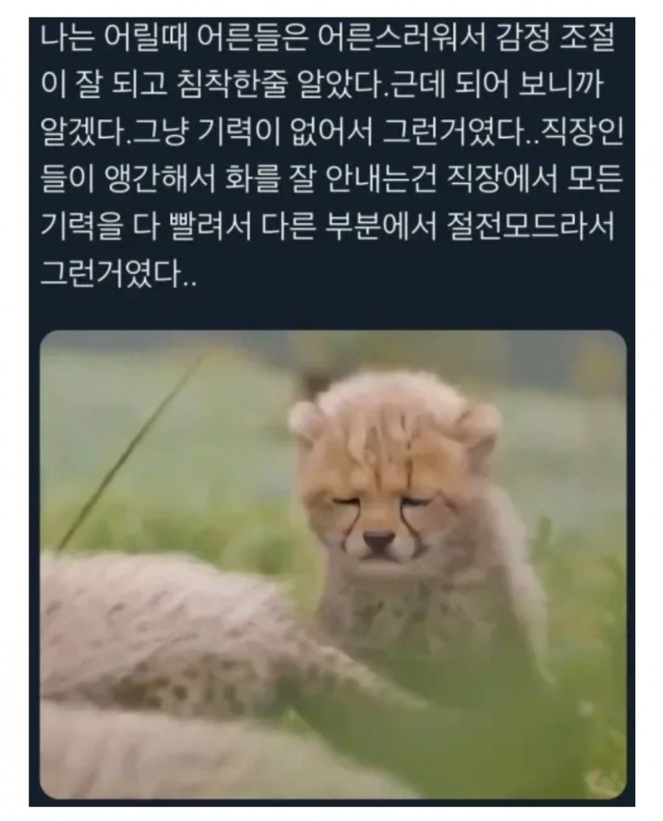Select the word 직장인 in the third line
Image resolution: width=663 pixels, height=821 pixels.
582,133
